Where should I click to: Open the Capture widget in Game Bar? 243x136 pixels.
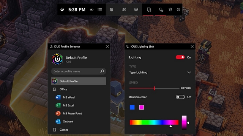pyautogui.click(x=112, y=10)
